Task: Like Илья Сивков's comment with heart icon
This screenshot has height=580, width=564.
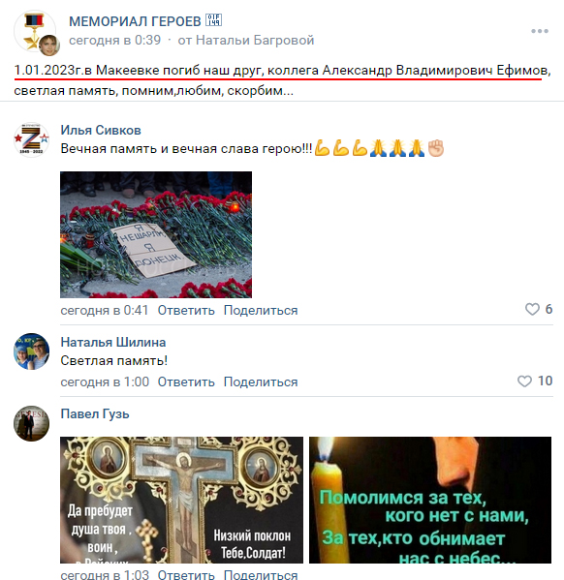Action: click(532, 309)
